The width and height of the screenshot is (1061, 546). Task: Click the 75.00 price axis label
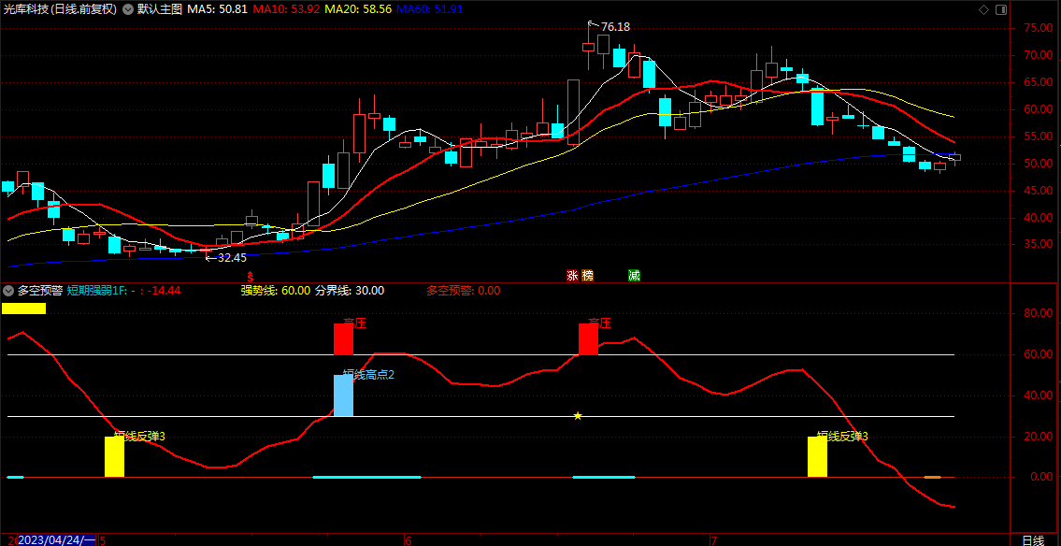(1038, 28)
